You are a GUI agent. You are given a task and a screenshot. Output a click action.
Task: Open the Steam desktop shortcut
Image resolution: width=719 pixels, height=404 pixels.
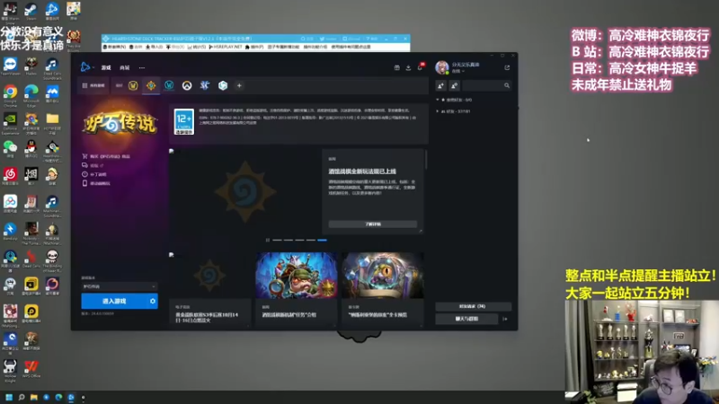pyautogui.click(x=31, y=11)
